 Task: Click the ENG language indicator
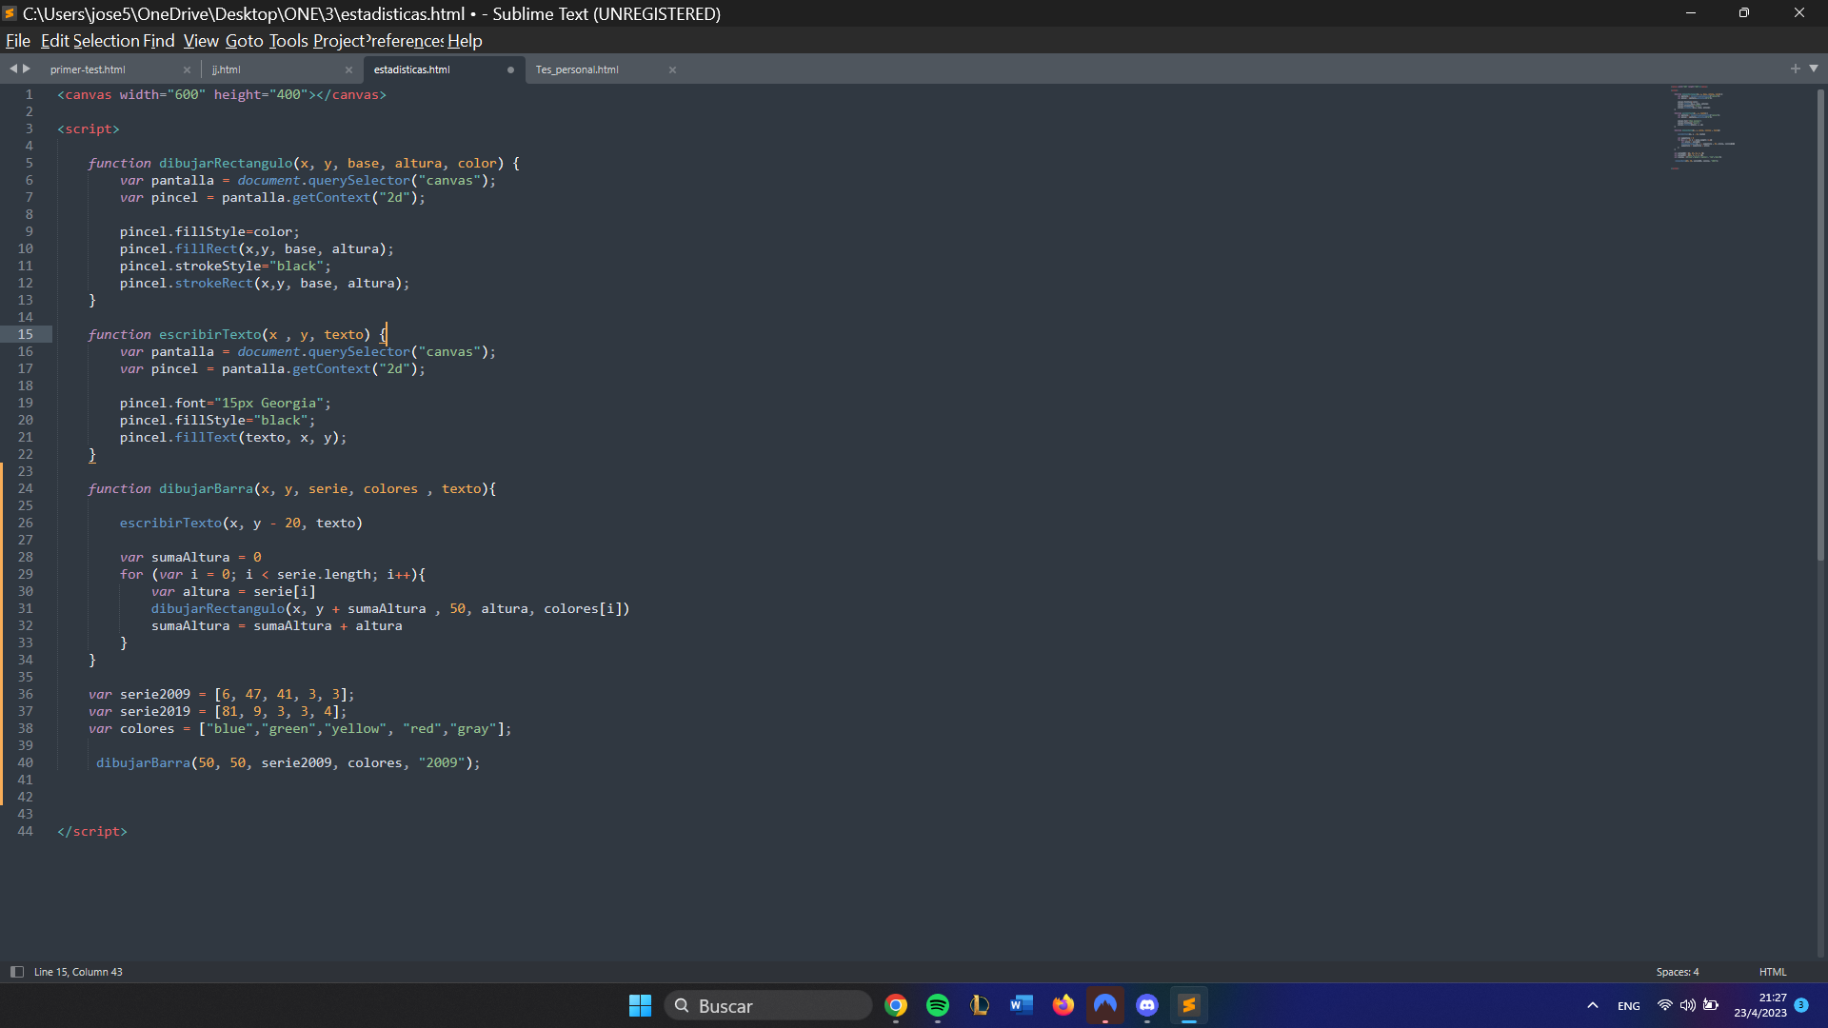[1628, 1006]
